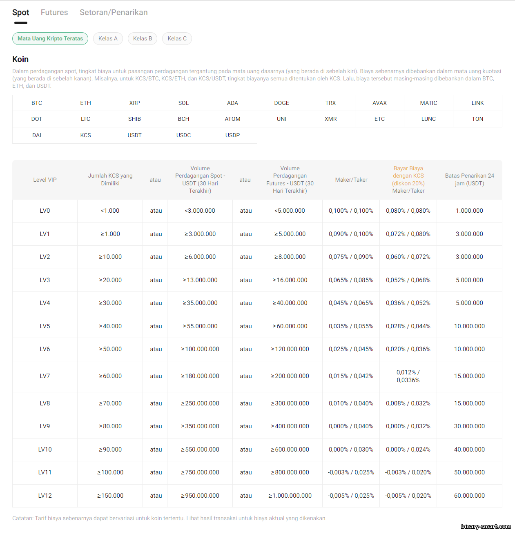Click the BTC coin cell
Image resolution: width=515 pixels, height=534 pixels.
point(37,103)
